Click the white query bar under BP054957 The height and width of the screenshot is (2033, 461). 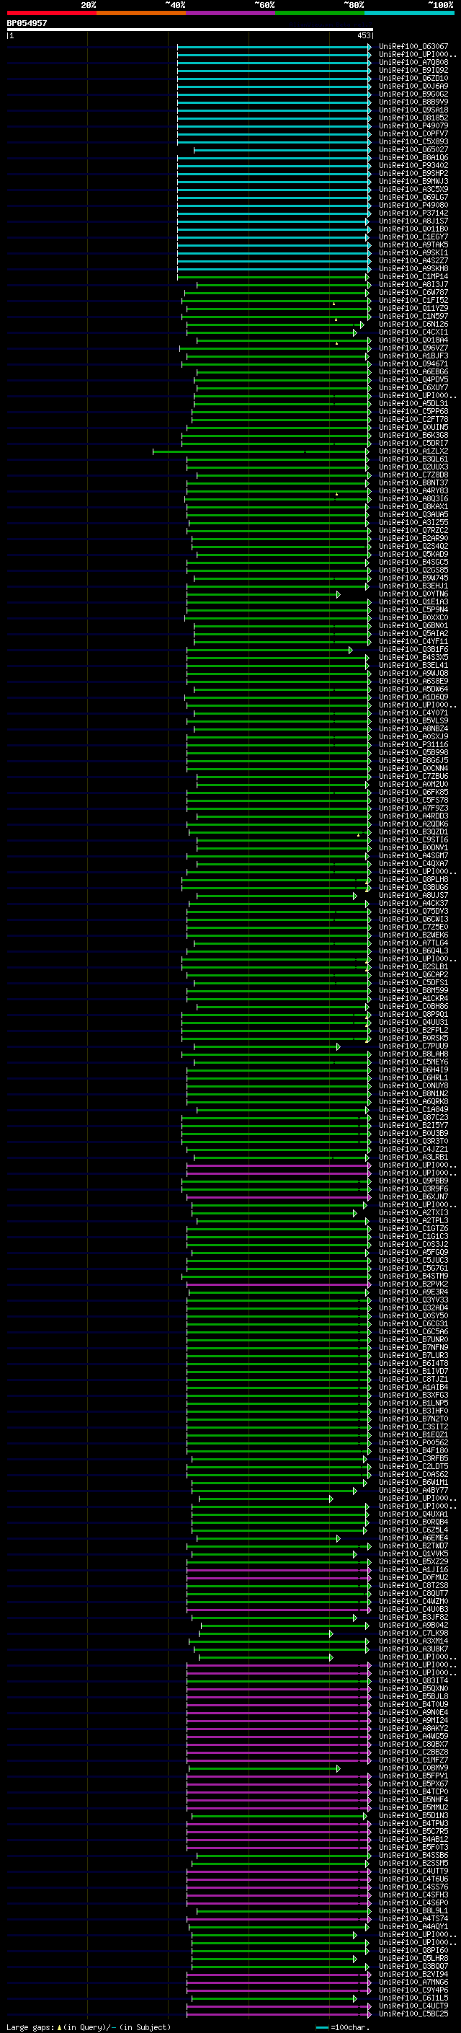coord(190,29)
